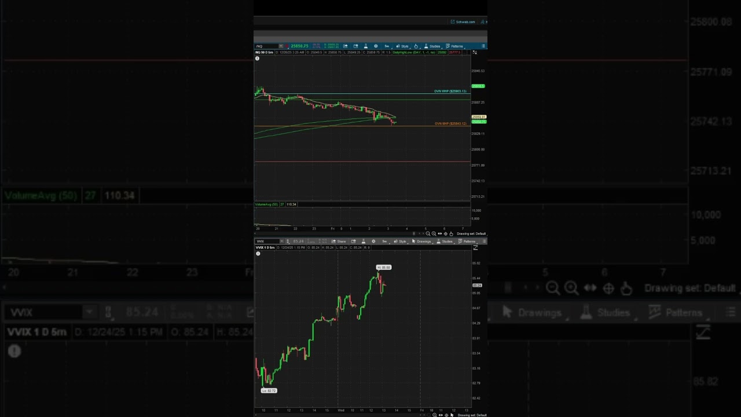
Task: Click the OVN WHP upper price-level label
Action: coord(450,91)
